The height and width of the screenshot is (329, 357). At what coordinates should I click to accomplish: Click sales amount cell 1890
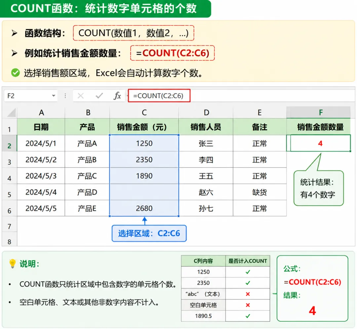[x=144, y=176]
